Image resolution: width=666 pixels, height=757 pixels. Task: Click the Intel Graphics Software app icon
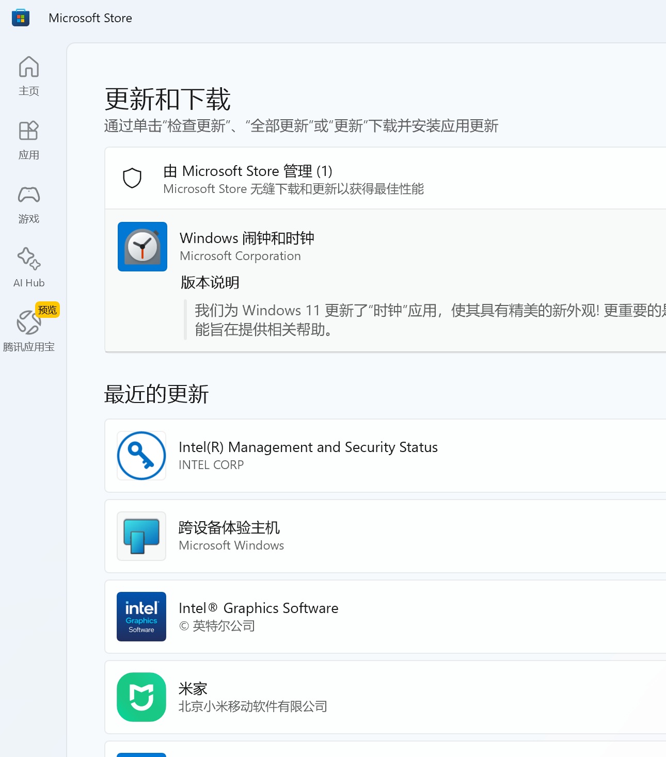[x=141, y=617]
